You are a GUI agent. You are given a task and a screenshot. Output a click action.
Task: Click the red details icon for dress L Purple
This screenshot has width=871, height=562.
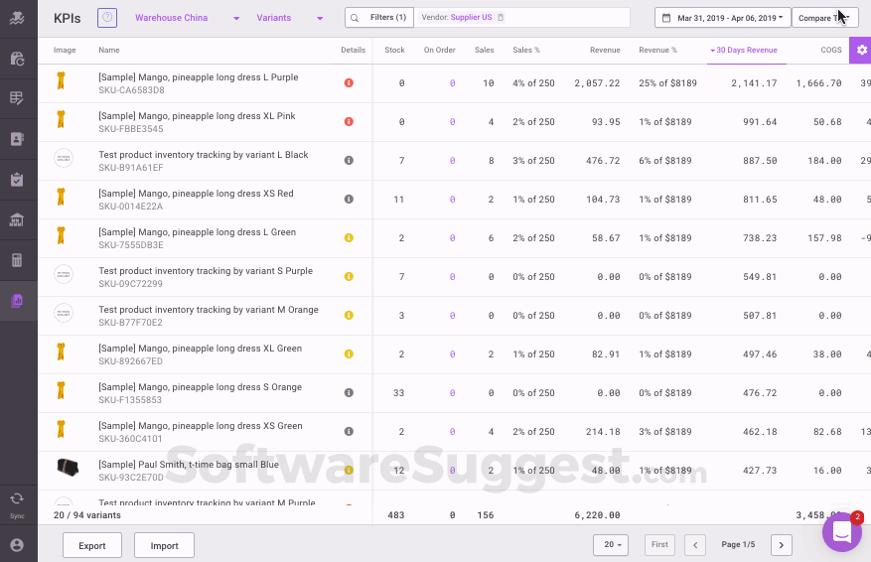(349, 83)
